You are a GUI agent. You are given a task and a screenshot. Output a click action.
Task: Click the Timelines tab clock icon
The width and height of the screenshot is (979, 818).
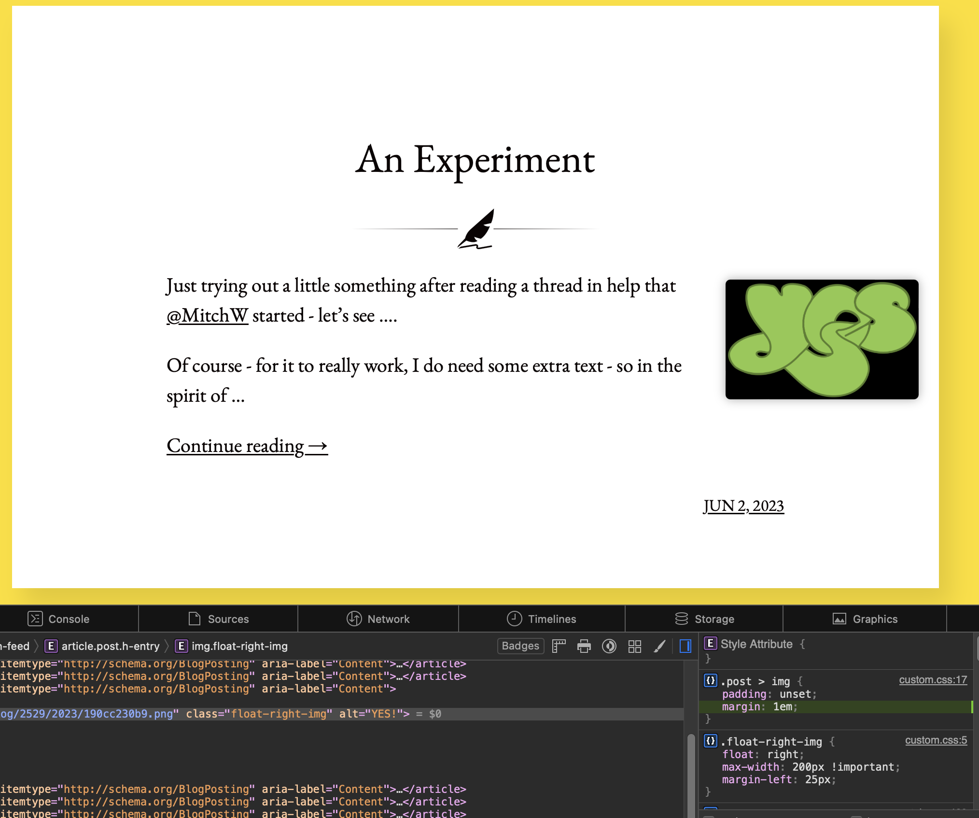tap(515, 619)
